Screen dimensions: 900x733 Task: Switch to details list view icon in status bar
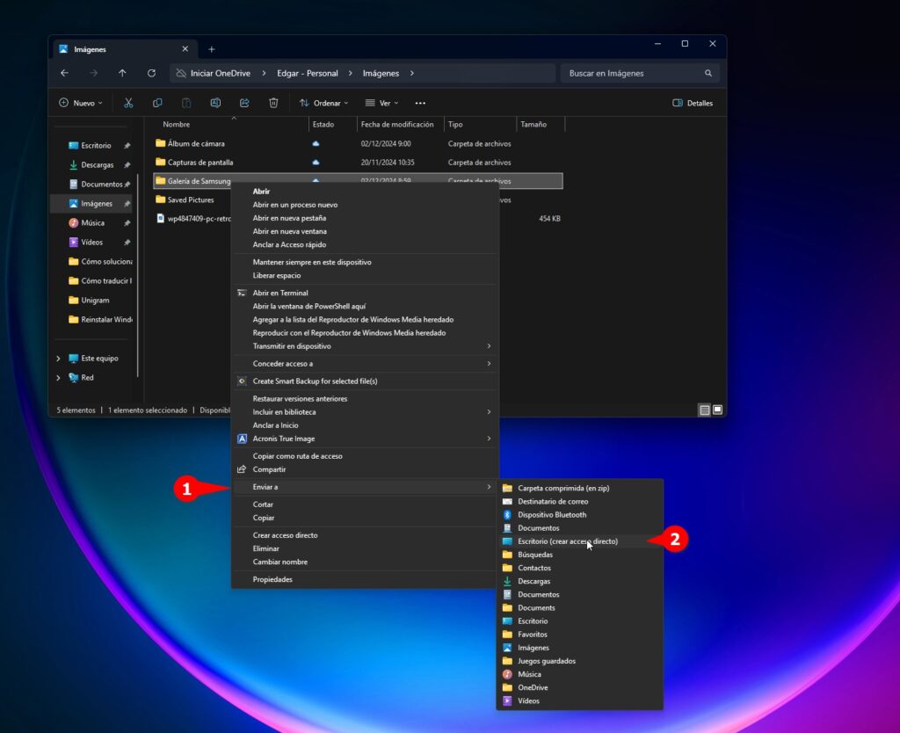click(x=704, y=410)
